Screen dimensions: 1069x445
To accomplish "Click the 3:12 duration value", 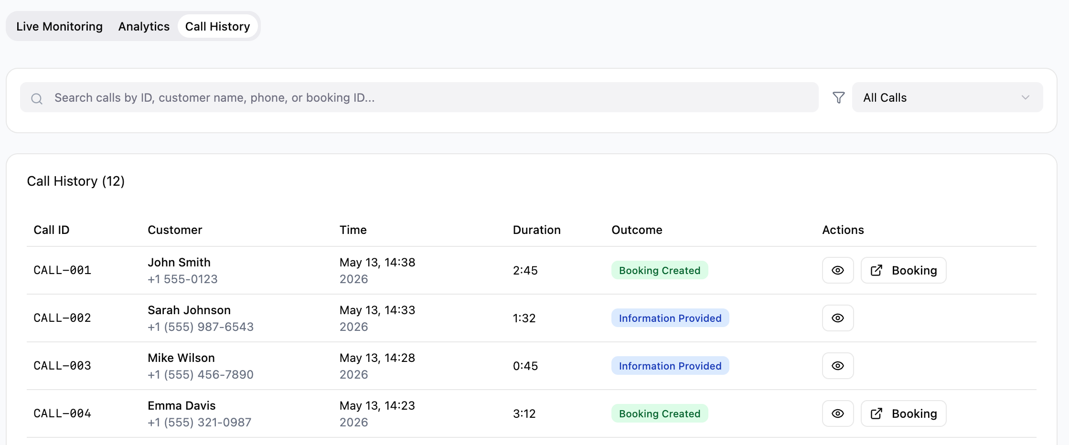I will pyautogui.click(x=524, y=413).
